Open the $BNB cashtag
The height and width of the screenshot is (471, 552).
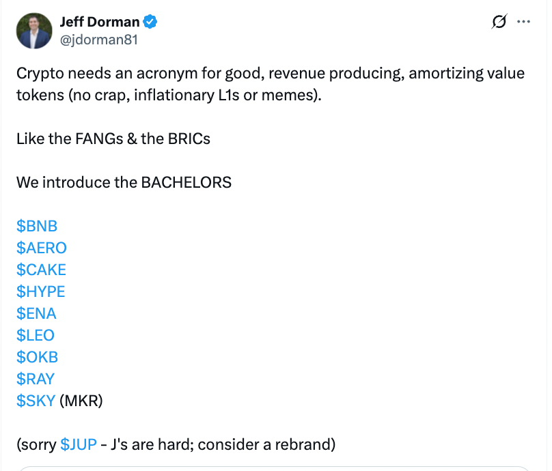(37, 226)
